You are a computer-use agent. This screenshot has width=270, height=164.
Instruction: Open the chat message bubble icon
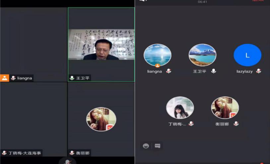click(x=158, y=146)
